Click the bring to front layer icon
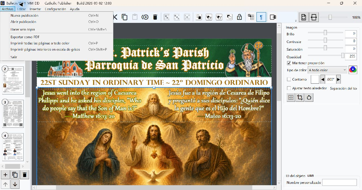Image resolution: width=362 pixels, height=190 pixels. click(x=199, y=17)
